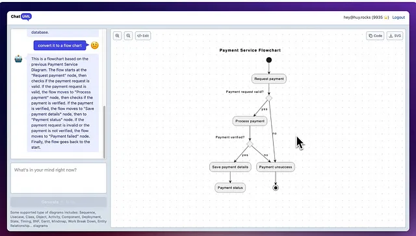The height and width of the screenshot is (236, 416).
Task: Click the Request payment node
Action: 268,79
